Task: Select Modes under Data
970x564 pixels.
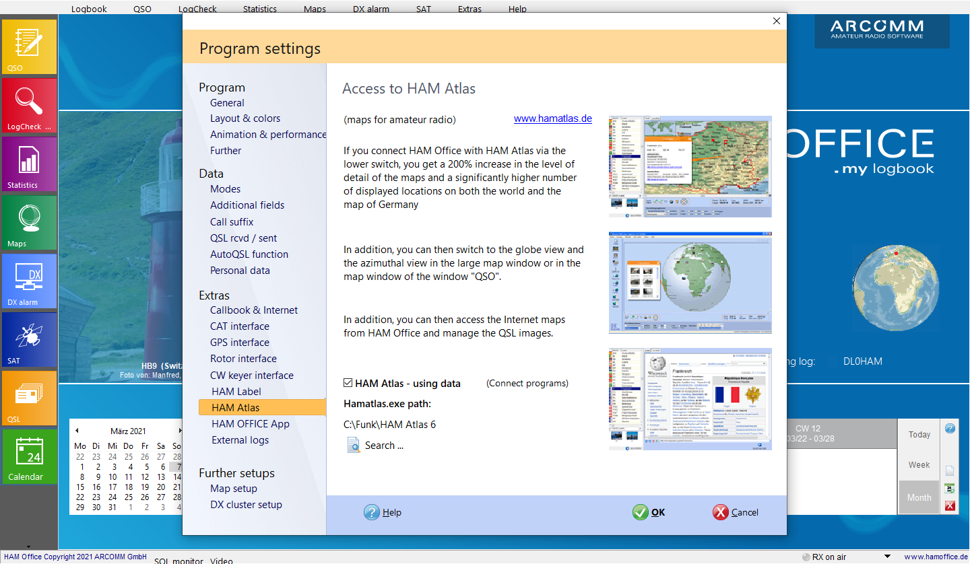Action: (x=225, y=189)
